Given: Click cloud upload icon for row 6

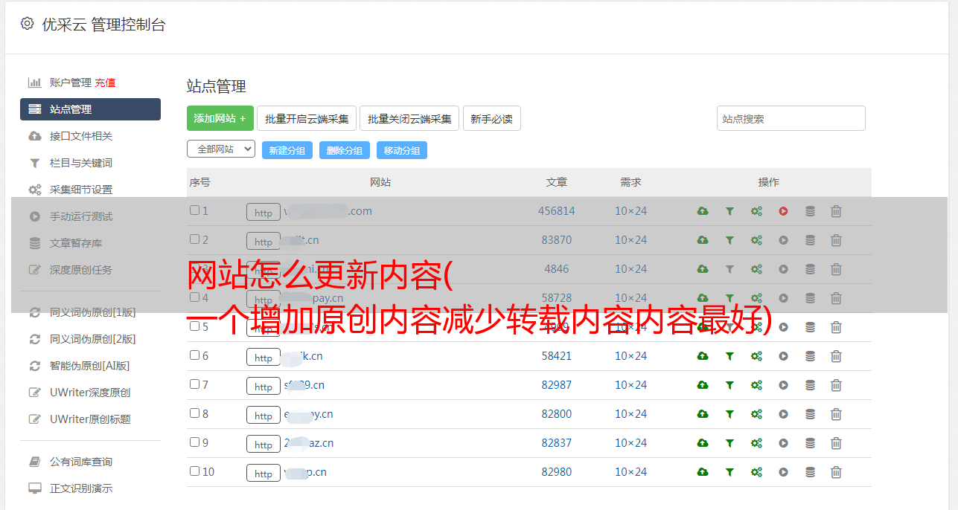Looking at the screenshot, I should tap(703, 356).
